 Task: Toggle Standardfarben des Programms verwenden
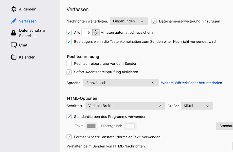pyautogui.click(x=69, y=117)
